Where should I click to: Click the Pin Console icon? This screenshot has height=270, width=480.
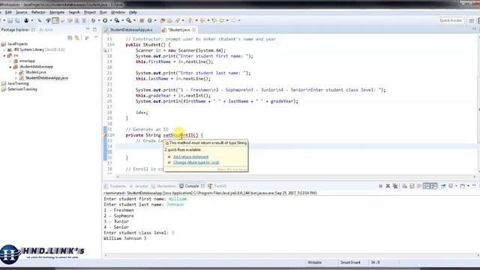coord(443,186)
